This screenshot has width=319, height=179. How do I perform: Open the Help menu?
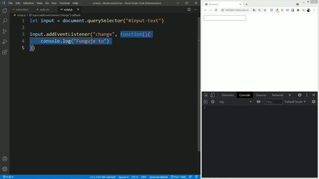point(75,3)
